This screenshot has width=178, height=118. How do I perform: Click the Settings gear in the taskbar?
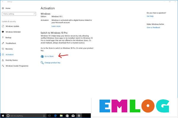click(x=79, y=116)
